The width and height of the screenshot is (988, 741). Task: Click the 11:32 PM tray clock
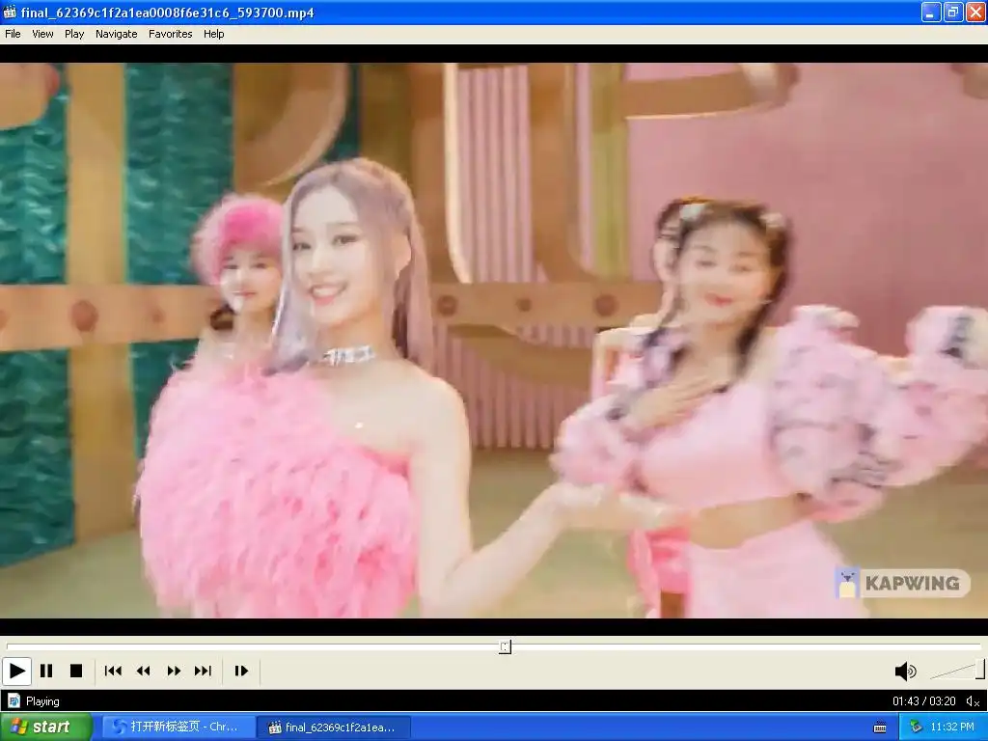[952, 727]
